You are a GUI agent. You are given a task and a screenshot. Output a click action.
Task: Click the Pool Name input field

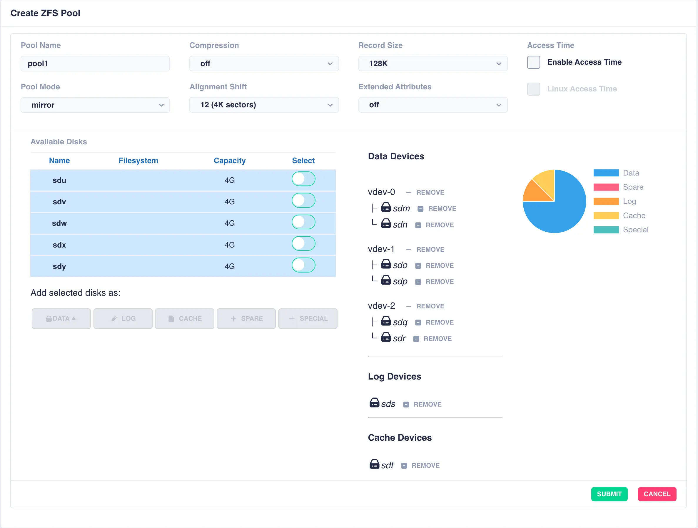pyautogui.click(x=95, y=64)
